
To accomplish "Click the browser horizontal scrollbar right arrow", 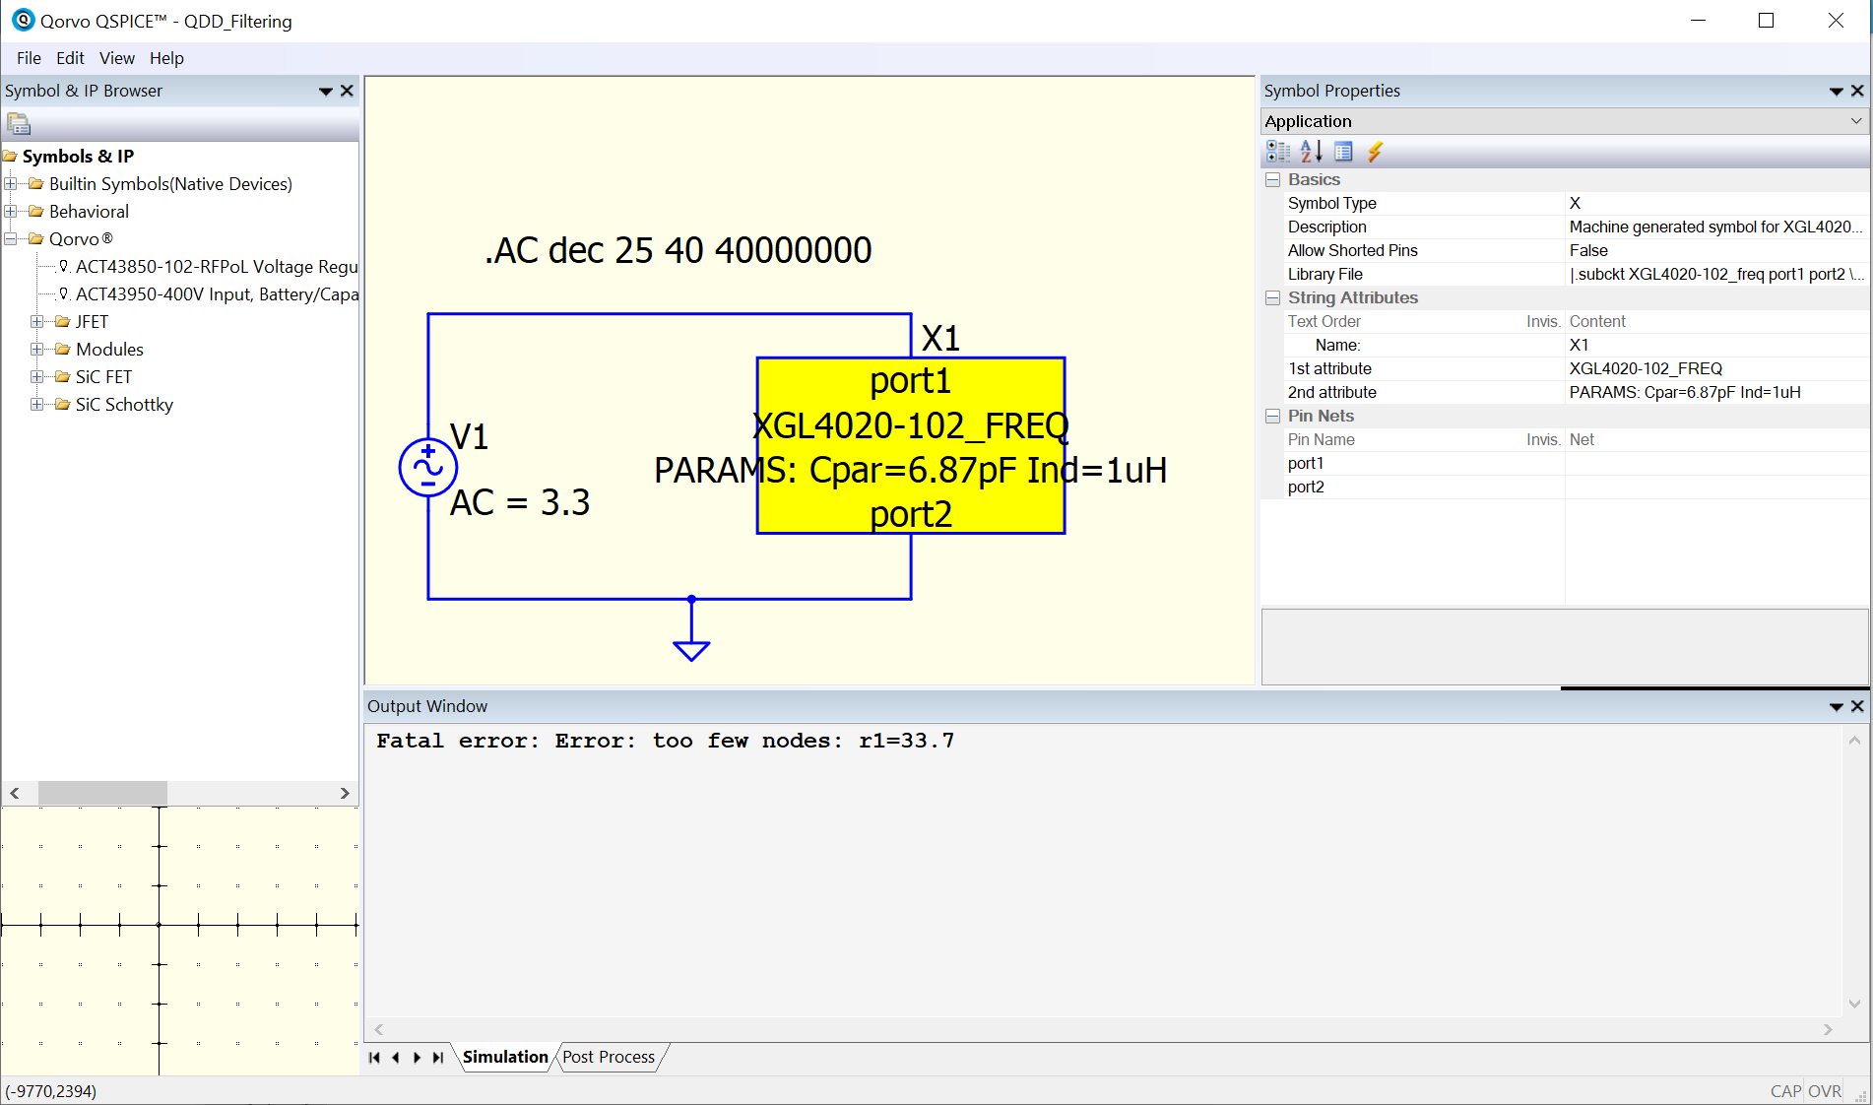I will click(x=345, y=793).
